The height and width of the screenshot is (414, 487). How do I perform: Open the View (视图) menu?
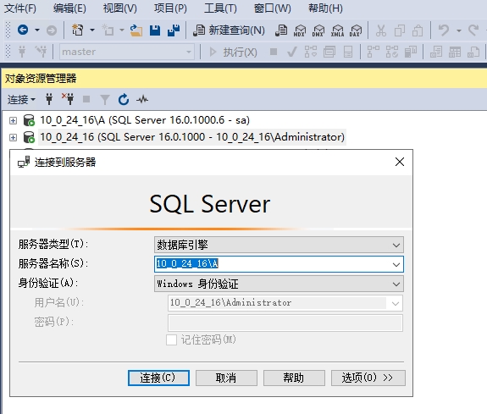tap(120, 8)
